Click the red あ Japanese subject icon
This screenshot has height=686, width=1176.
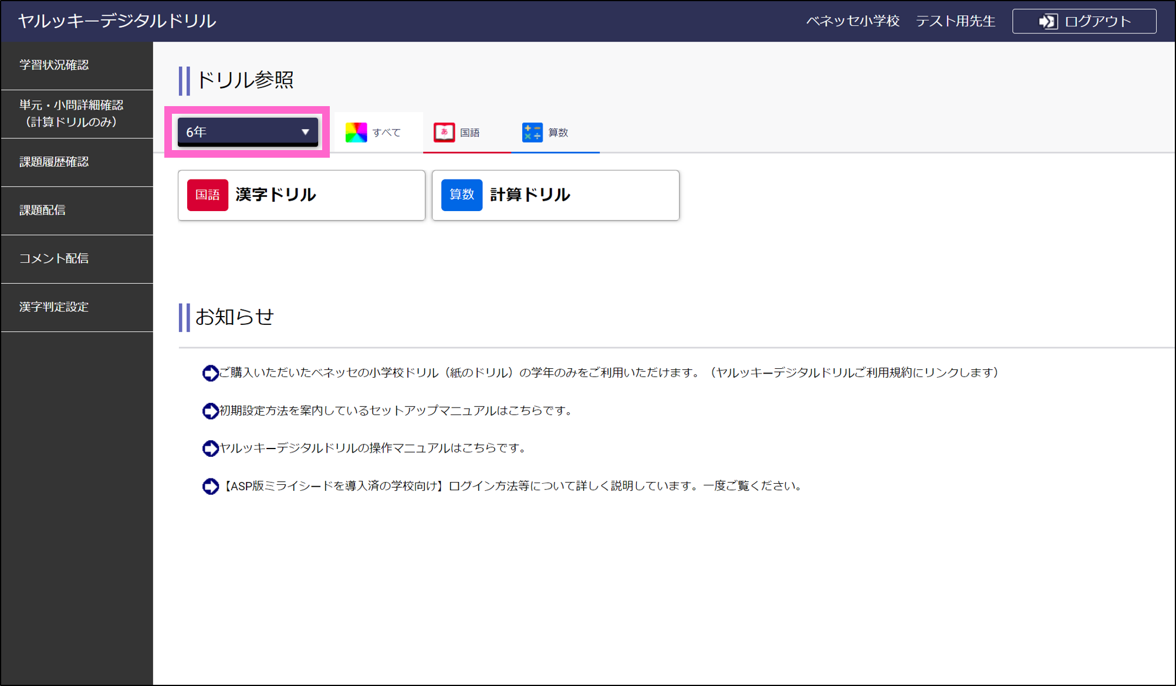(x=443, y=132)
